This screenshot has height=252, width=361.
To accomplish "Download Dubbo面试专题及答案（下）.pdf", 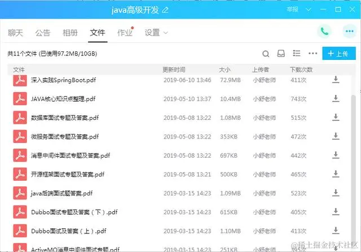I will coord(336,212).
